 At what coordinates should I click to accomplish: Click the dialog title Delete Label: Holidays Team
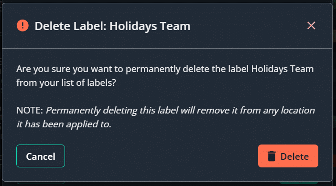(x=112, y=26)
